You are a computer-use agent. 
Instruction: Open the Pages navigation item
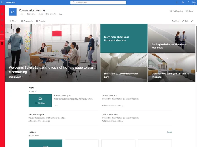click(41, 14)
